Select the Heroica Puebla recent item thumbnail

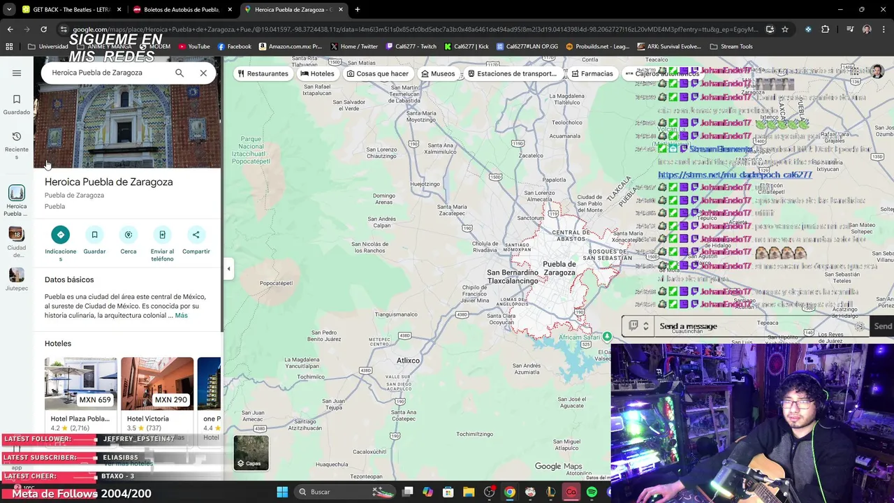17,192
